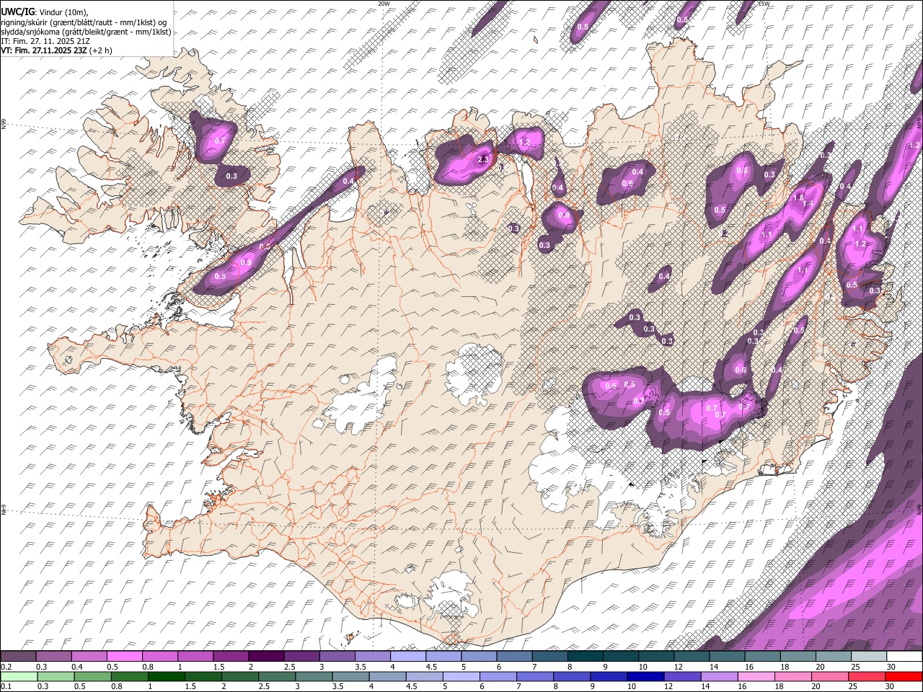
Task: Click the 20W longitude label
Action: coord(384,4)
